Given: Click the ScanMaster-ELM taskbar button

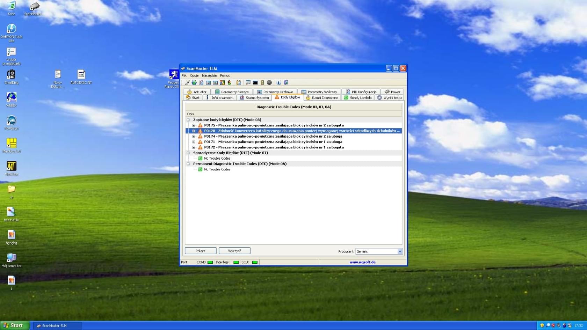Looking at the screenshot, I should [x=58, y=326].
